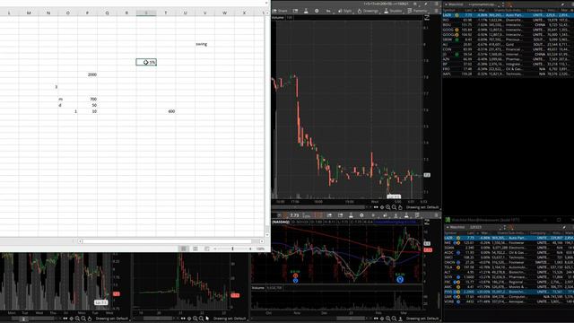The image size is (574, 323).
Task: Click Volume label in upper chart
Action: (278, 18)
